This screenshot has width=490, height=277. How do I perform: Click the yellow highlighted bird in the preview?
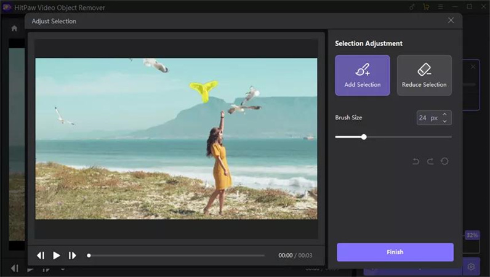[x=203, y=90]
